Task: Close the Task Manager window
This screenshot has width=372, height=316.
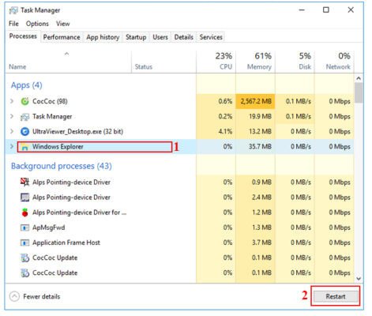Action: (x=351, y=10)
